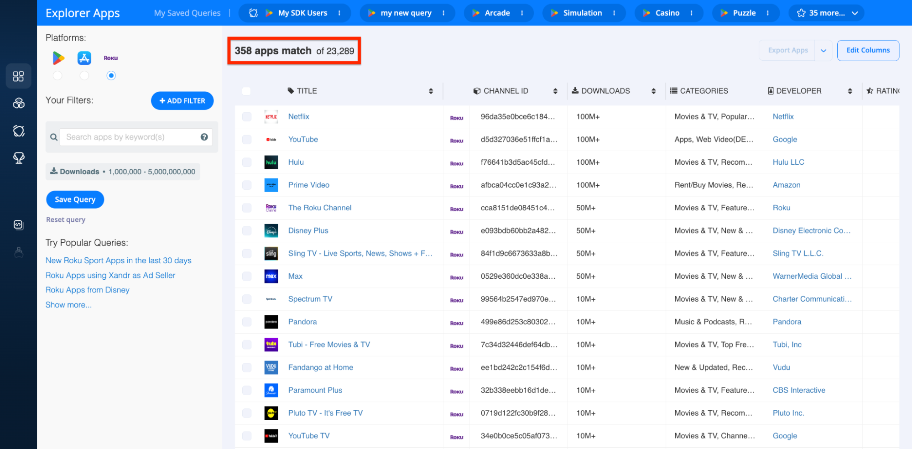This screenshot has height=449, width=912.
Task: Open three-dot menu on Arcade query
Action: click(x=522, y=13)
